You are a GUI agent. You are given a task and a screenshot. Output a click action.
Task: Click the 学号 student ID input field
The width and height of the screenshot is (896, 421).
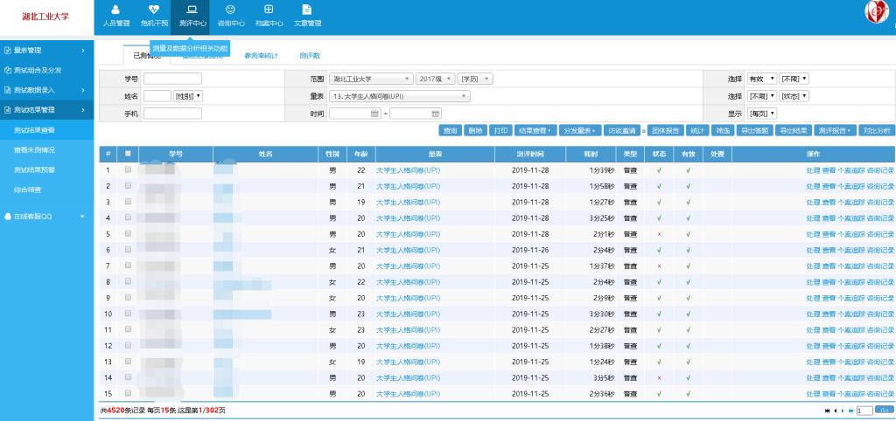point(172,79)
